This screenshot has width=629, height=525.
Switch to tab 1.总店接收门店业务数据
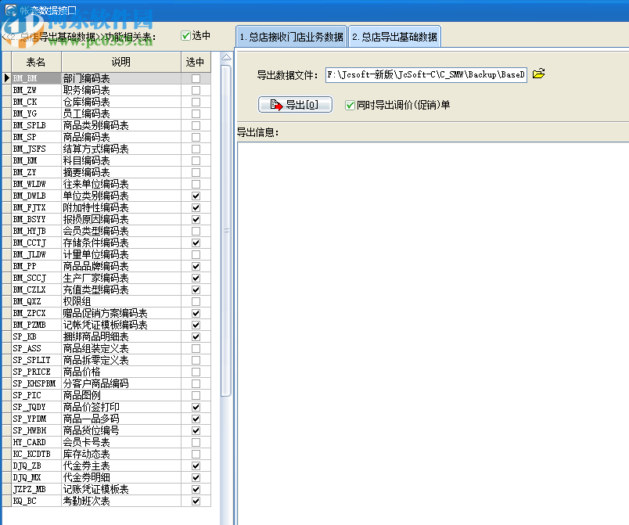pyautogui.click(x=291, y=37)
